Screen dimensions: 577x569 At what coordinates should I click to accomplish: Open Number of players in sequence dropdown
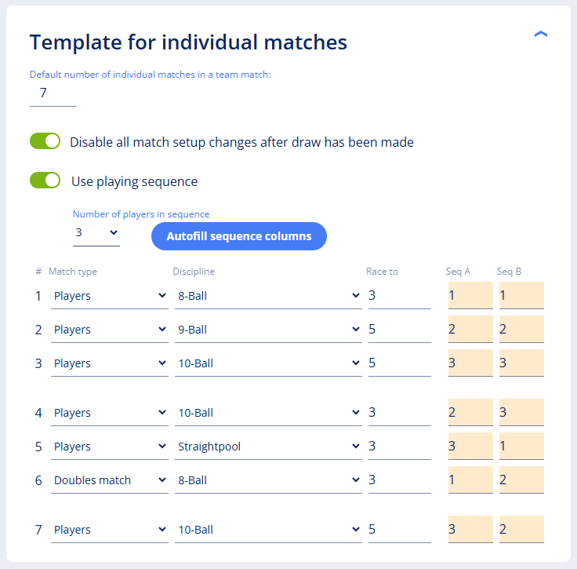pyautogui.click(x=96, y=233)
